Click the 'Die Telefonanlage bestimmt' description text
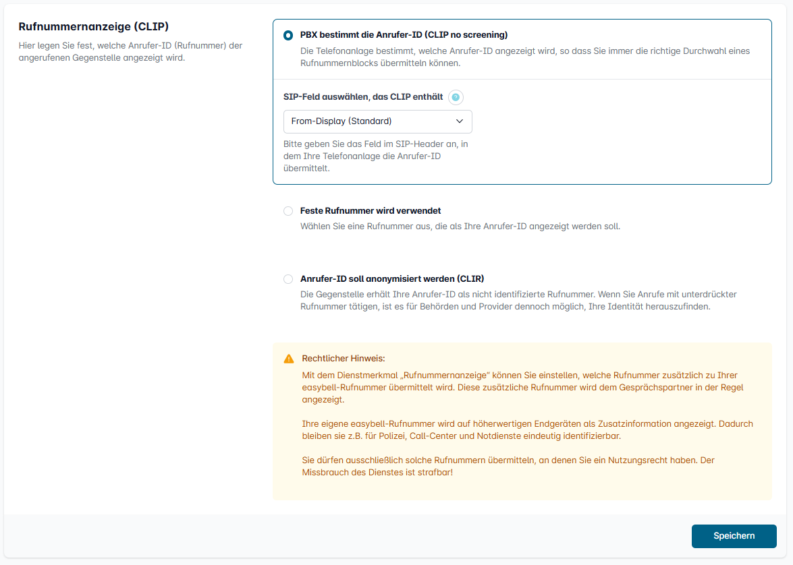The height and width of the screenshot is (565, 793). (525, 57)
